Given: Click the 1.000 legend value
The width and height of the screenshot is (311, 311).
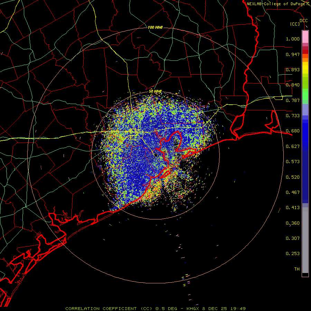Looking at the screenshot, I should (293, 39).
